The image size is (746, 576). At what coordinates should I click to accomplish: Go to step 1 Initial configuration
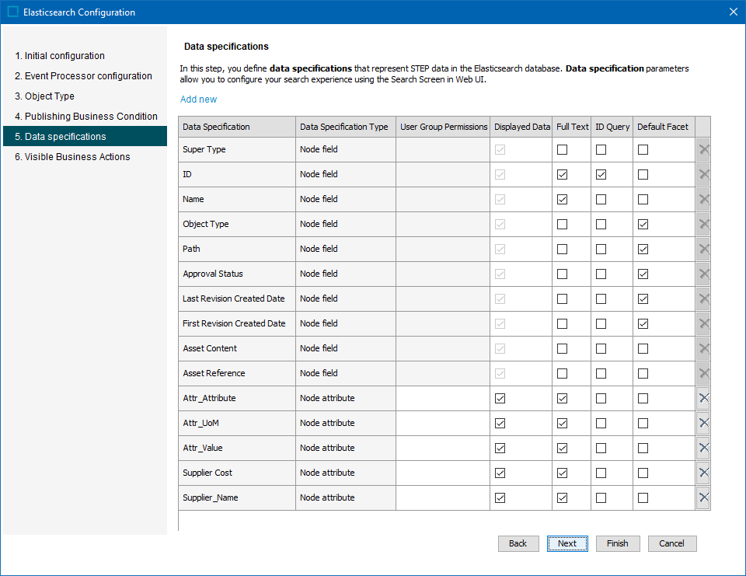pyautogui.click(x=60, y=56)
